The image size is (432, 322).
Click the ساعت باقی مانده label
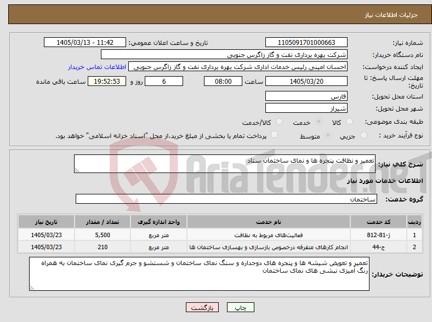61,82
